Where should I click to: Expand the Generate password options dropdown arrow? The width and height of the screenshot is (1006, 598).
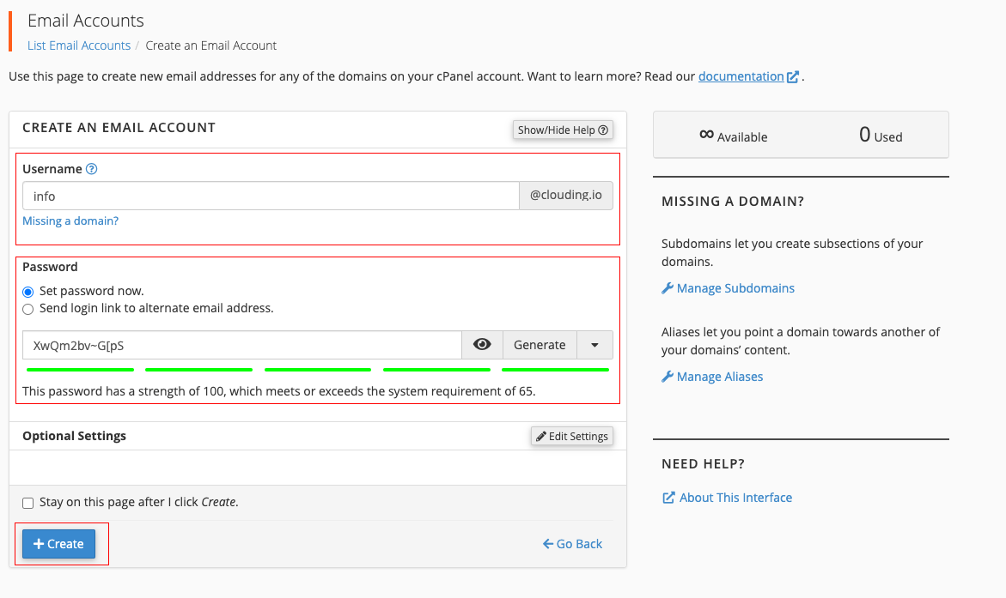[594, 345]
